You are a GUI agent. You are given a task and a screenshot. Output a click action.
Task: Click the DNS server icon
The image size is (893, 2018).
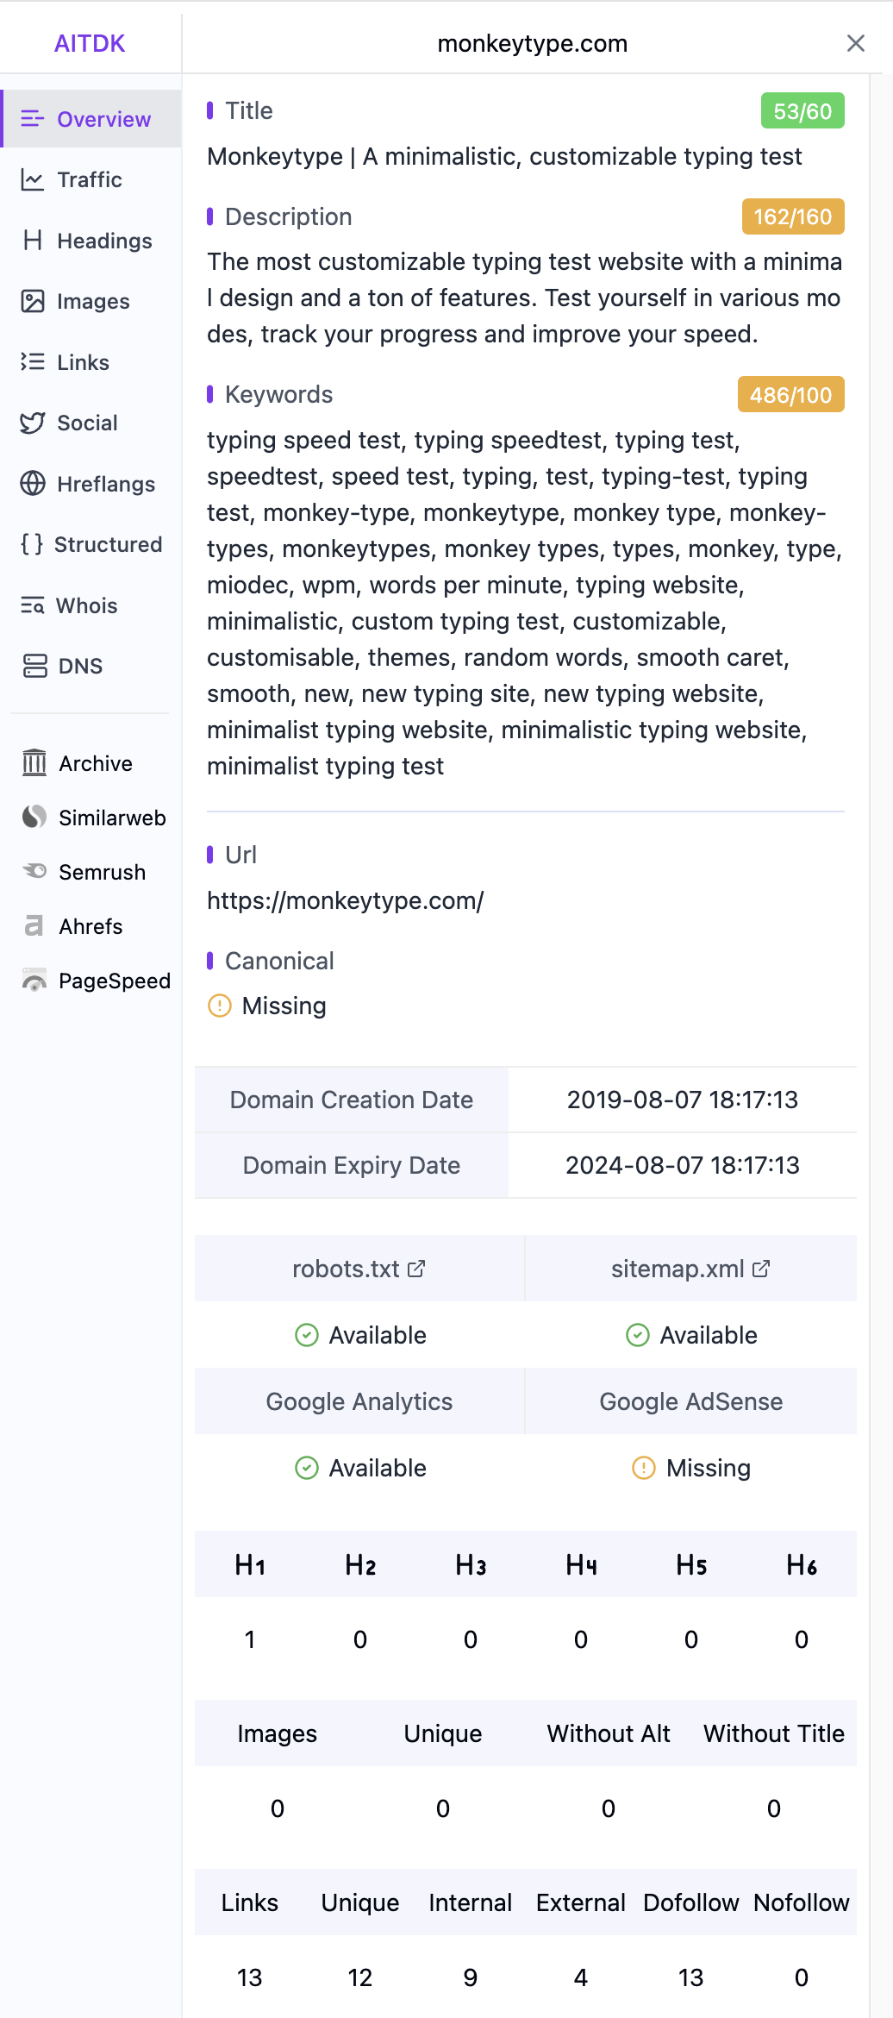click(34, 666)
